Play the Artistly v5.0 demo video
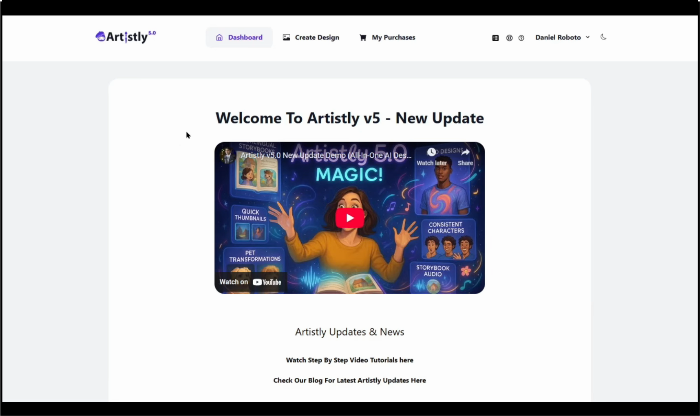The height and width of the screenshot is (416, 700). click(x=350, y=218)
